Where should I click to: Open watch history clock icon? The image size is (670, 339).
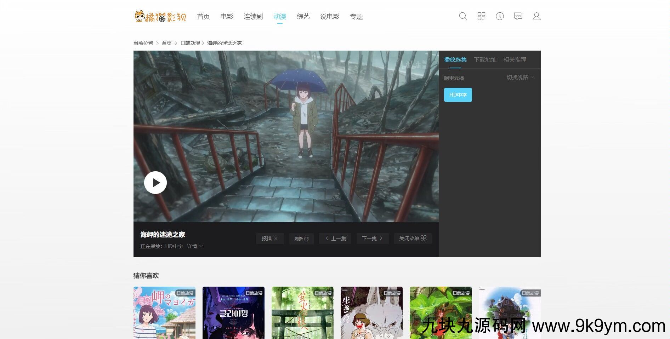[500, 16]
